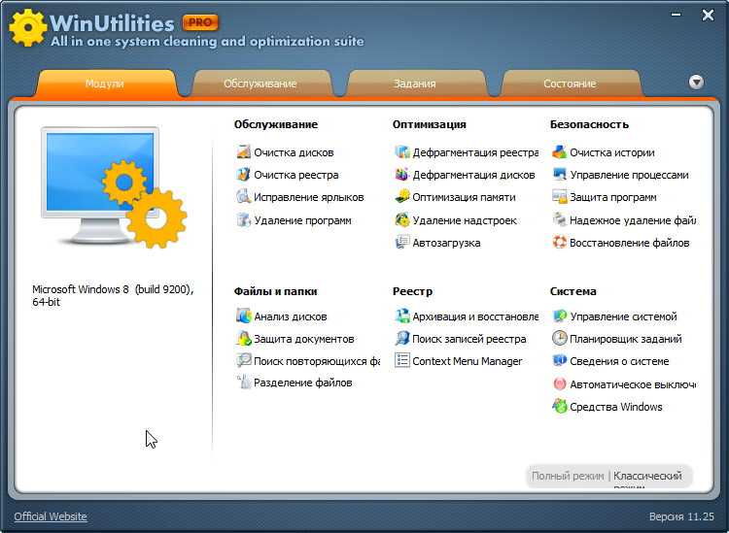Image resolution: width=729 pixels, height=533 pixels.
Task: Open the Состояние tab
Action: click(x=570, y=83)
